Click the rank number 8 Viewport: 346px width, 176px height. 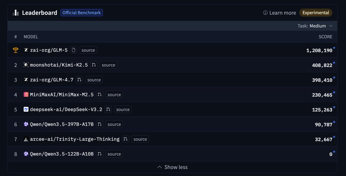16,154
